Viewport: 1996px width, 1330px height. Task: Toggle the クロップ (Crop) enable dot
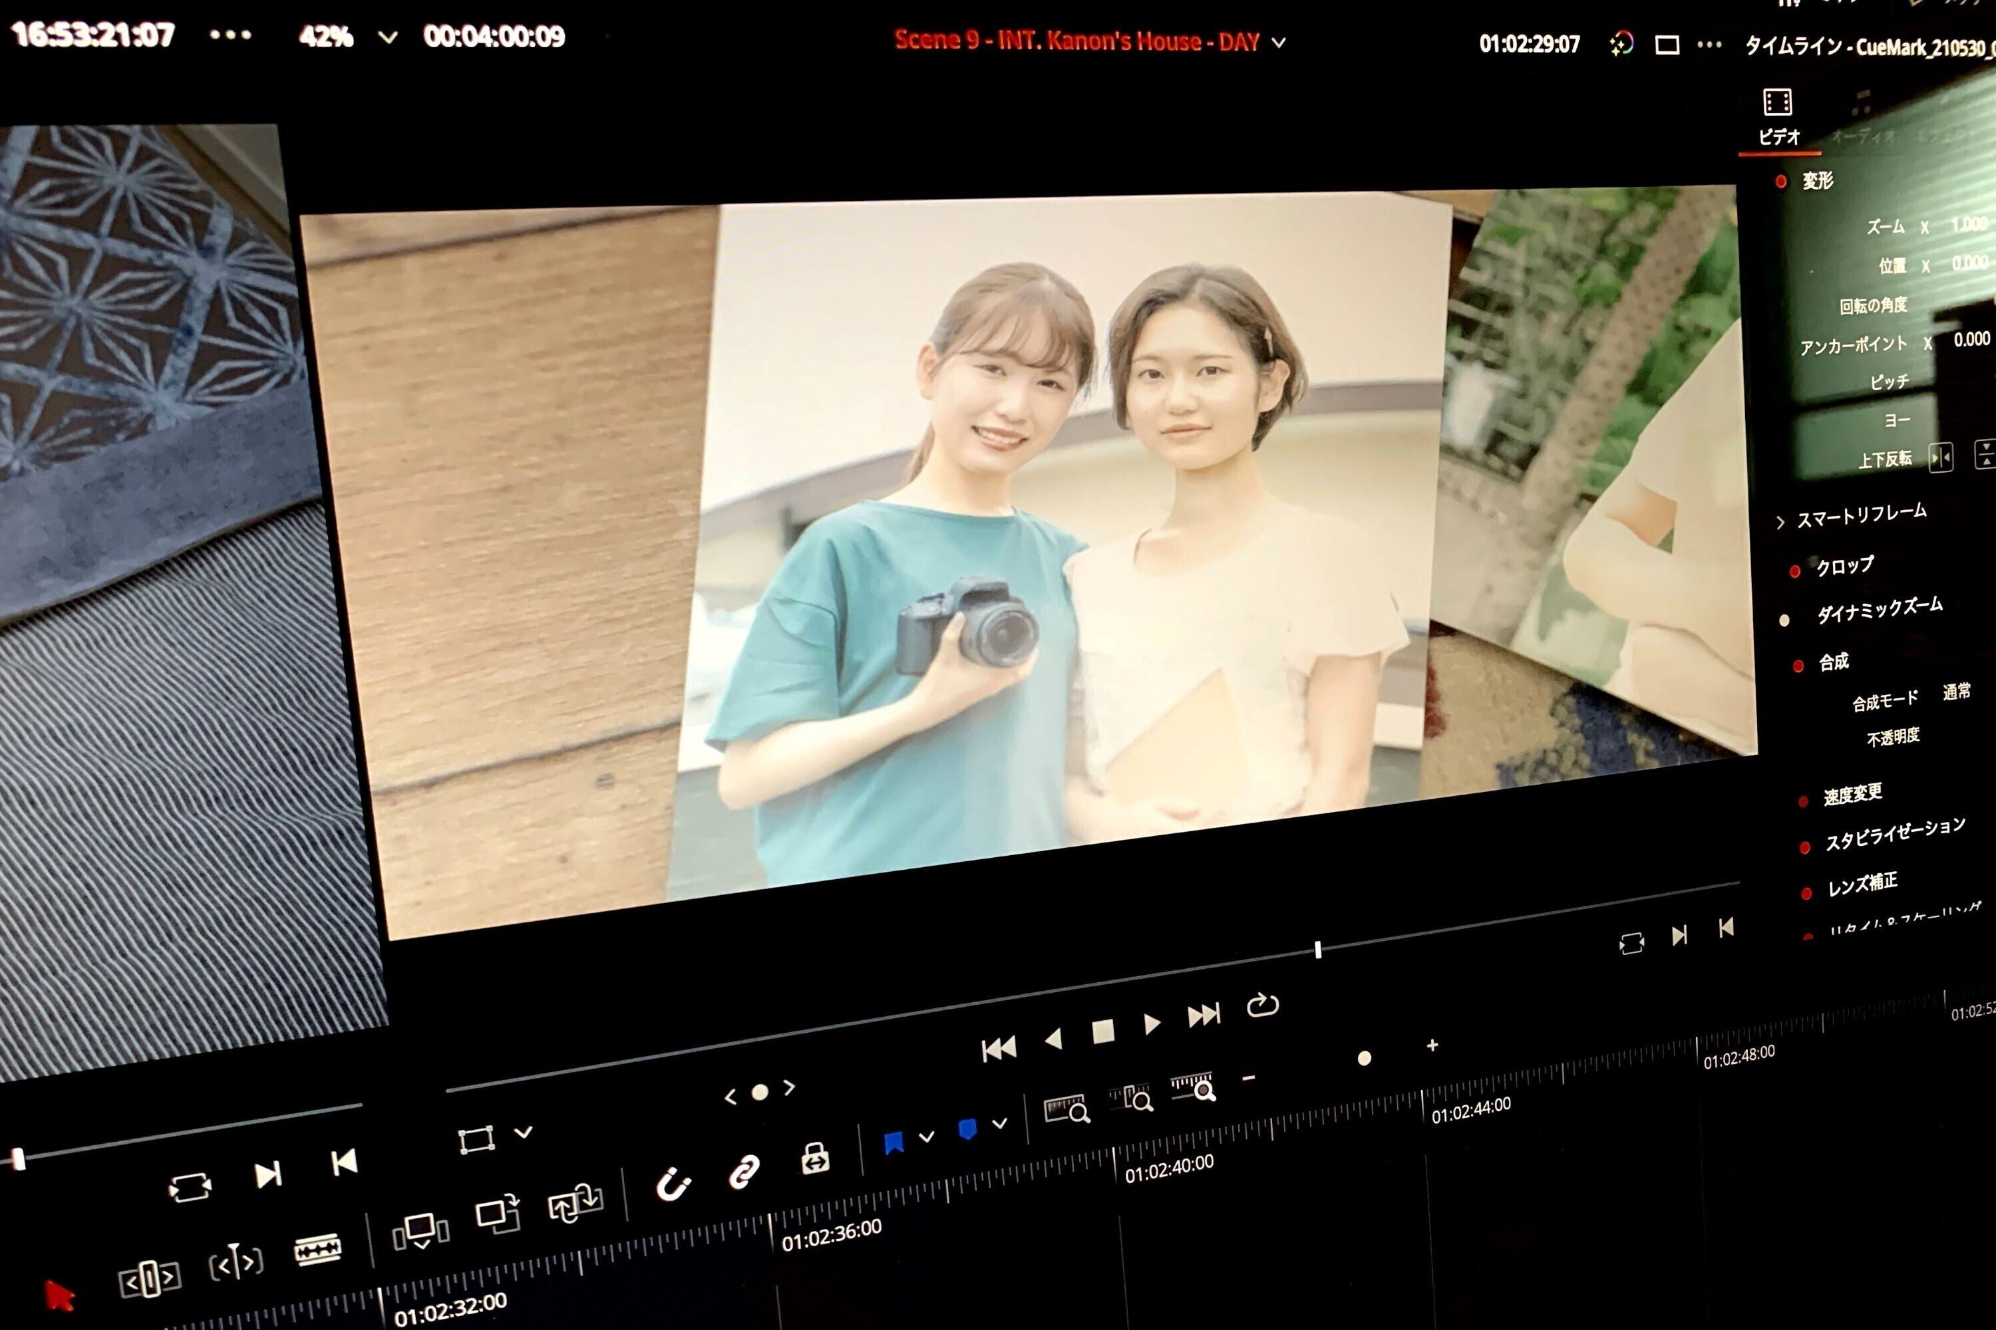coord(1794,572)
